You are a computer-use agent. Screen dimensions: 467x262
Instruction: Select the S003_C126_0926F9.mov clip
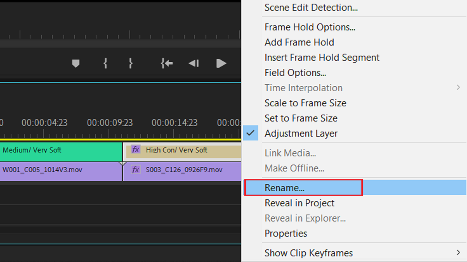point(182,171)
